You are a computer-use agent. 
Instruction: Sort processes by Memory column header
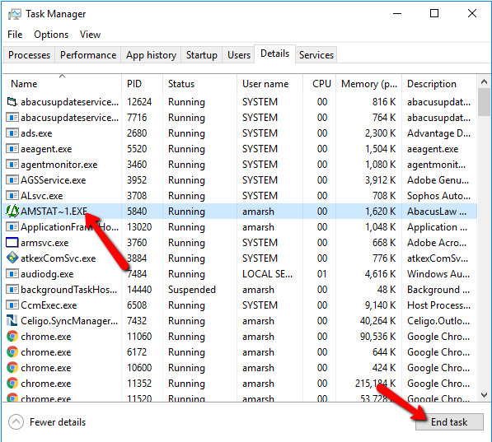(x=368, y=84)
